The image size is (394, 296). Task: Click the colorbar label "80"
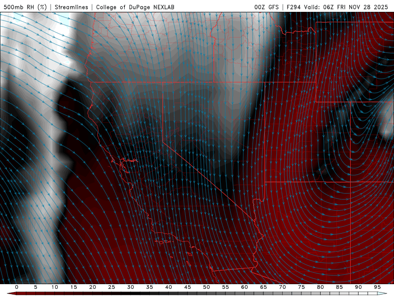tap(320, 287)
